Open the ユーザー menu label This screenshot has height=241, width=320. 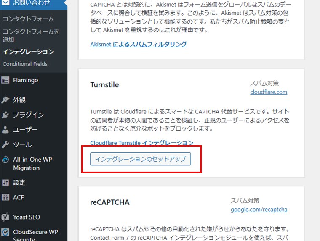point(25,130)
